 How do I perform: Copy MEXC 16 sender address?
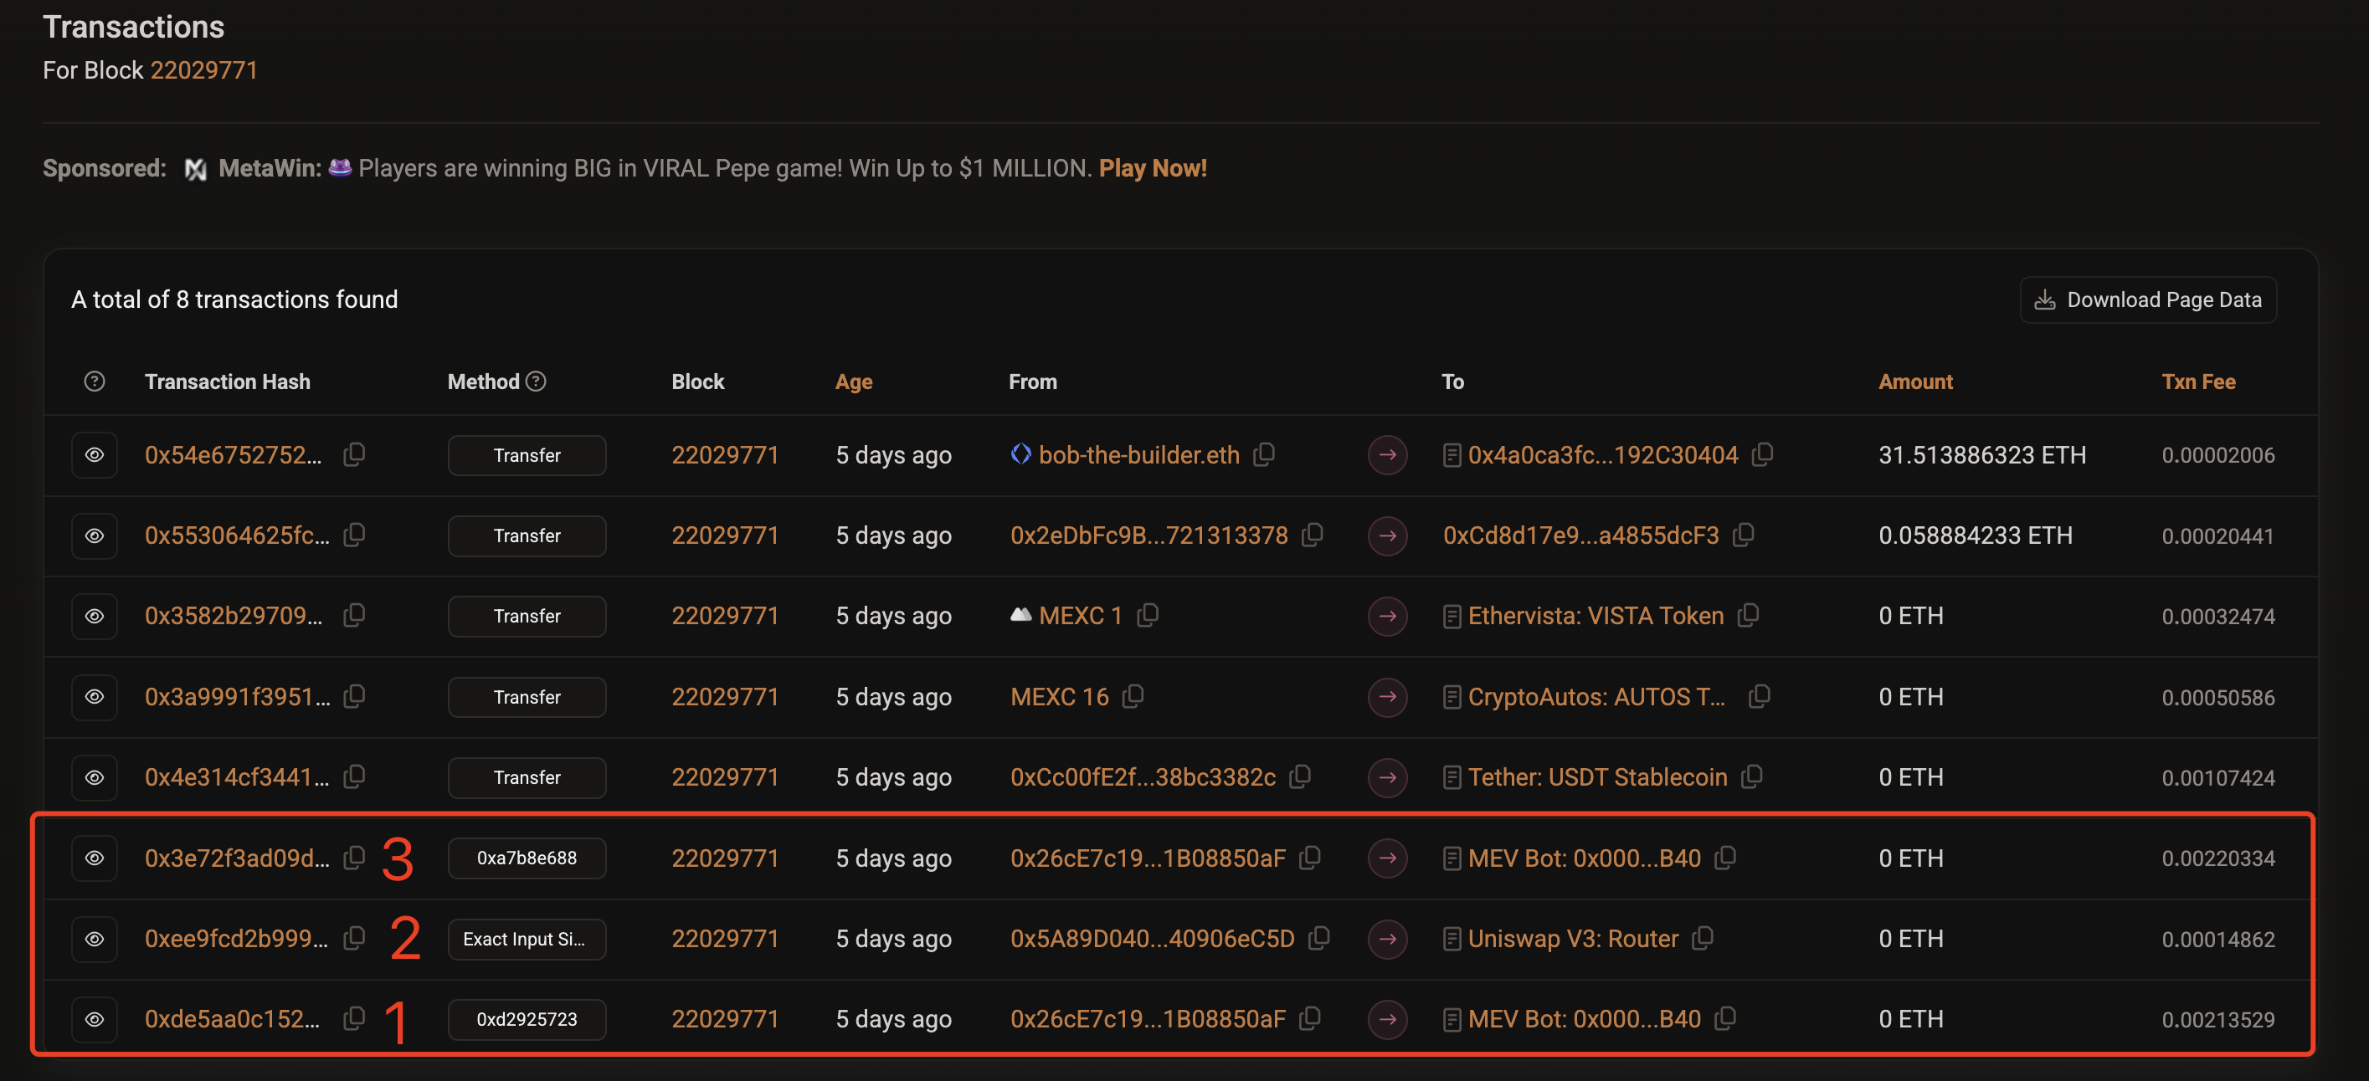point(1134,696)
